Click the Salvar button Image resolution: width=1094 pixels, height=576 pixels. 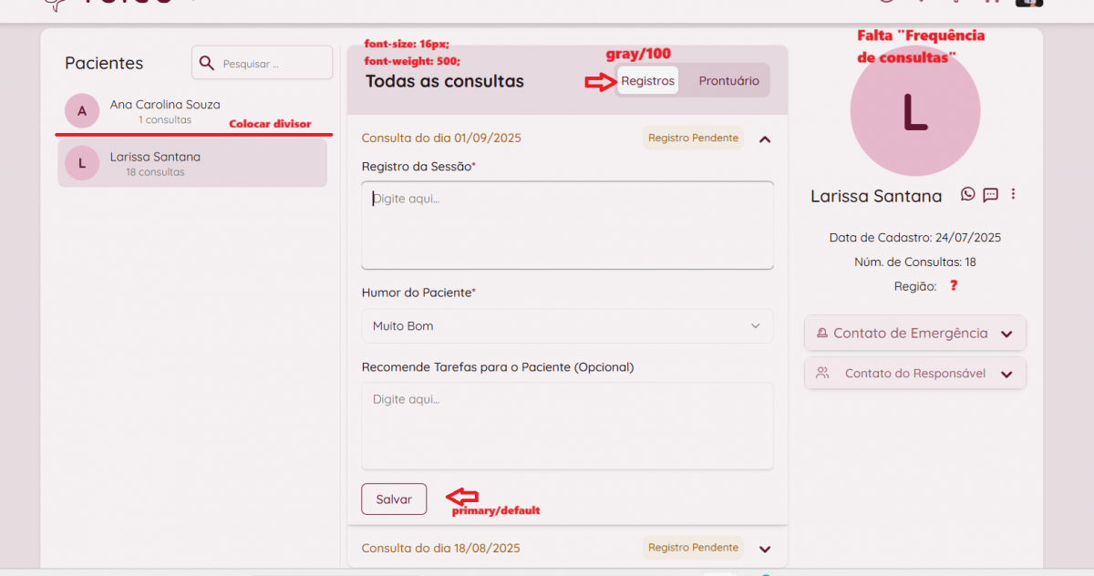pos(394,499)
